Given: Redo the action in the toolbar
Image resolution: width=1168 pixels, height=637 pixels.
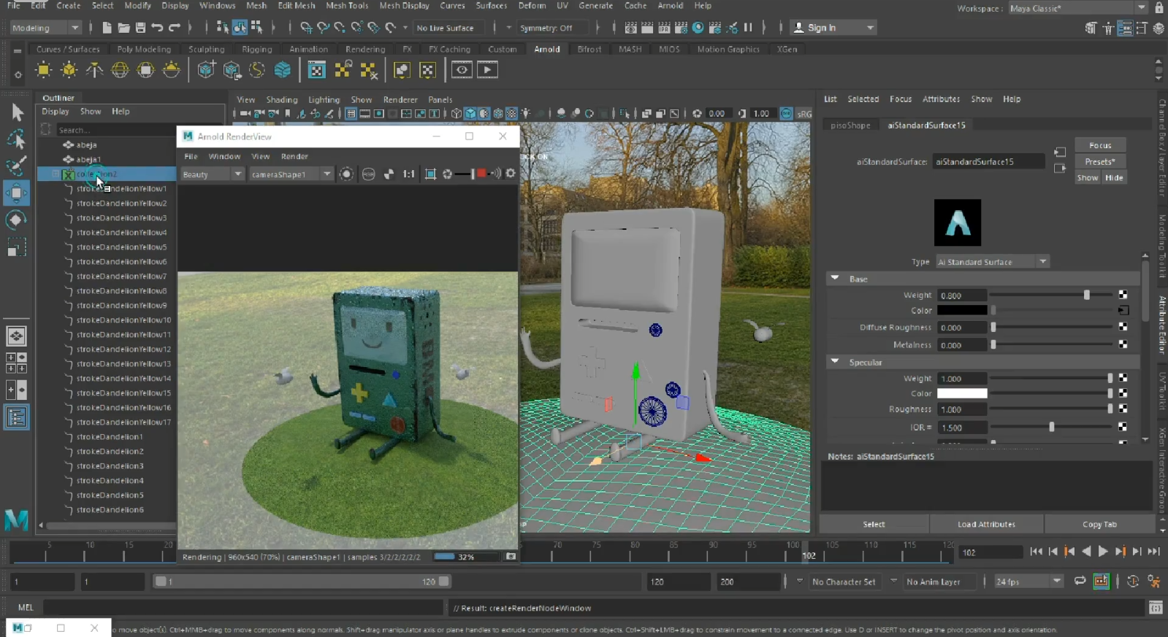Looking at the screenshot, I should 174,28.
